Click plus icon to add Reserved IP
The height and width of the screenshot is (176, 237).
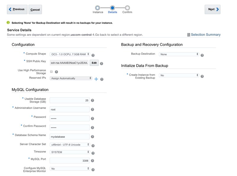[96, 79]
